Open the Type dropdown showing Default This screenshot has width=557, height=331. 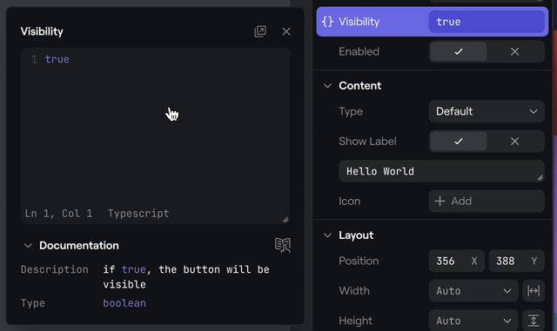pos(487,111)
